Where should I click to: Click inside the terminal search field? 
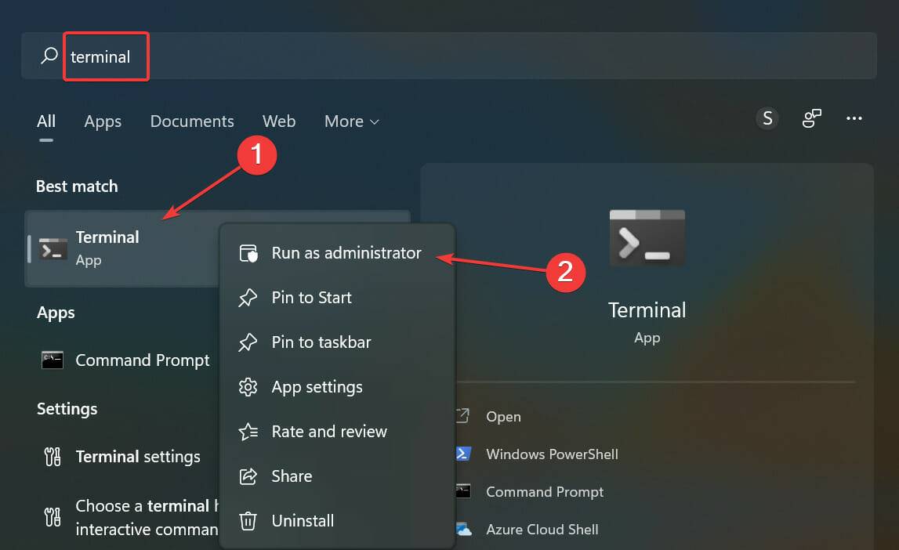click(106, 56)
